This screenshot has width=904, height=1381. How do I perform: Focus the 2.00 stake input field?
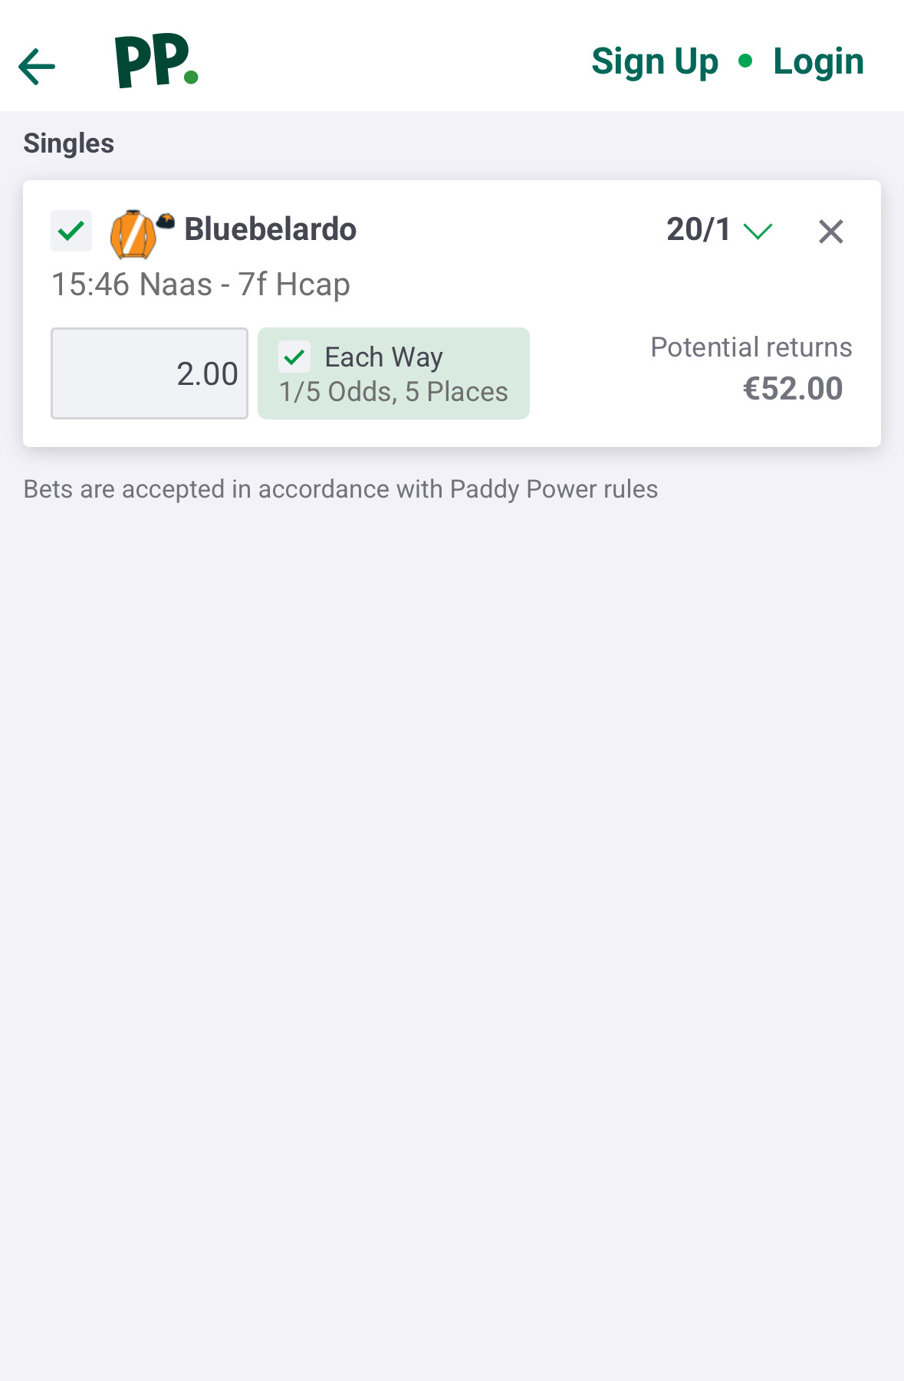(150, 373)
